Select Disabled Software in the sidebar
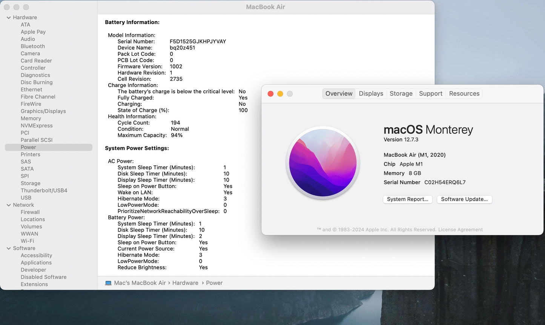545x325 pixels. [44, 277]
